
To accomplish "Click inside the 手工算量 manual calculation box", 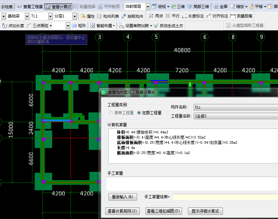I will (x=192, y=184).
